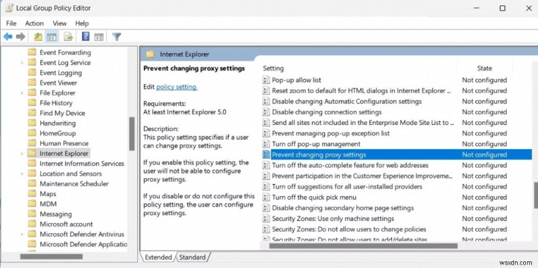Select Disable changing secondary home page settings
This screenshot has height=268, width=538.
(x=343, y=208)
